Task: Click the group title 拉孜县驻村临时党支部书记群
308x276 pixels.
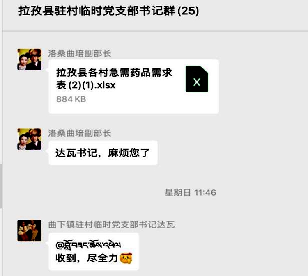Action: 97,11
